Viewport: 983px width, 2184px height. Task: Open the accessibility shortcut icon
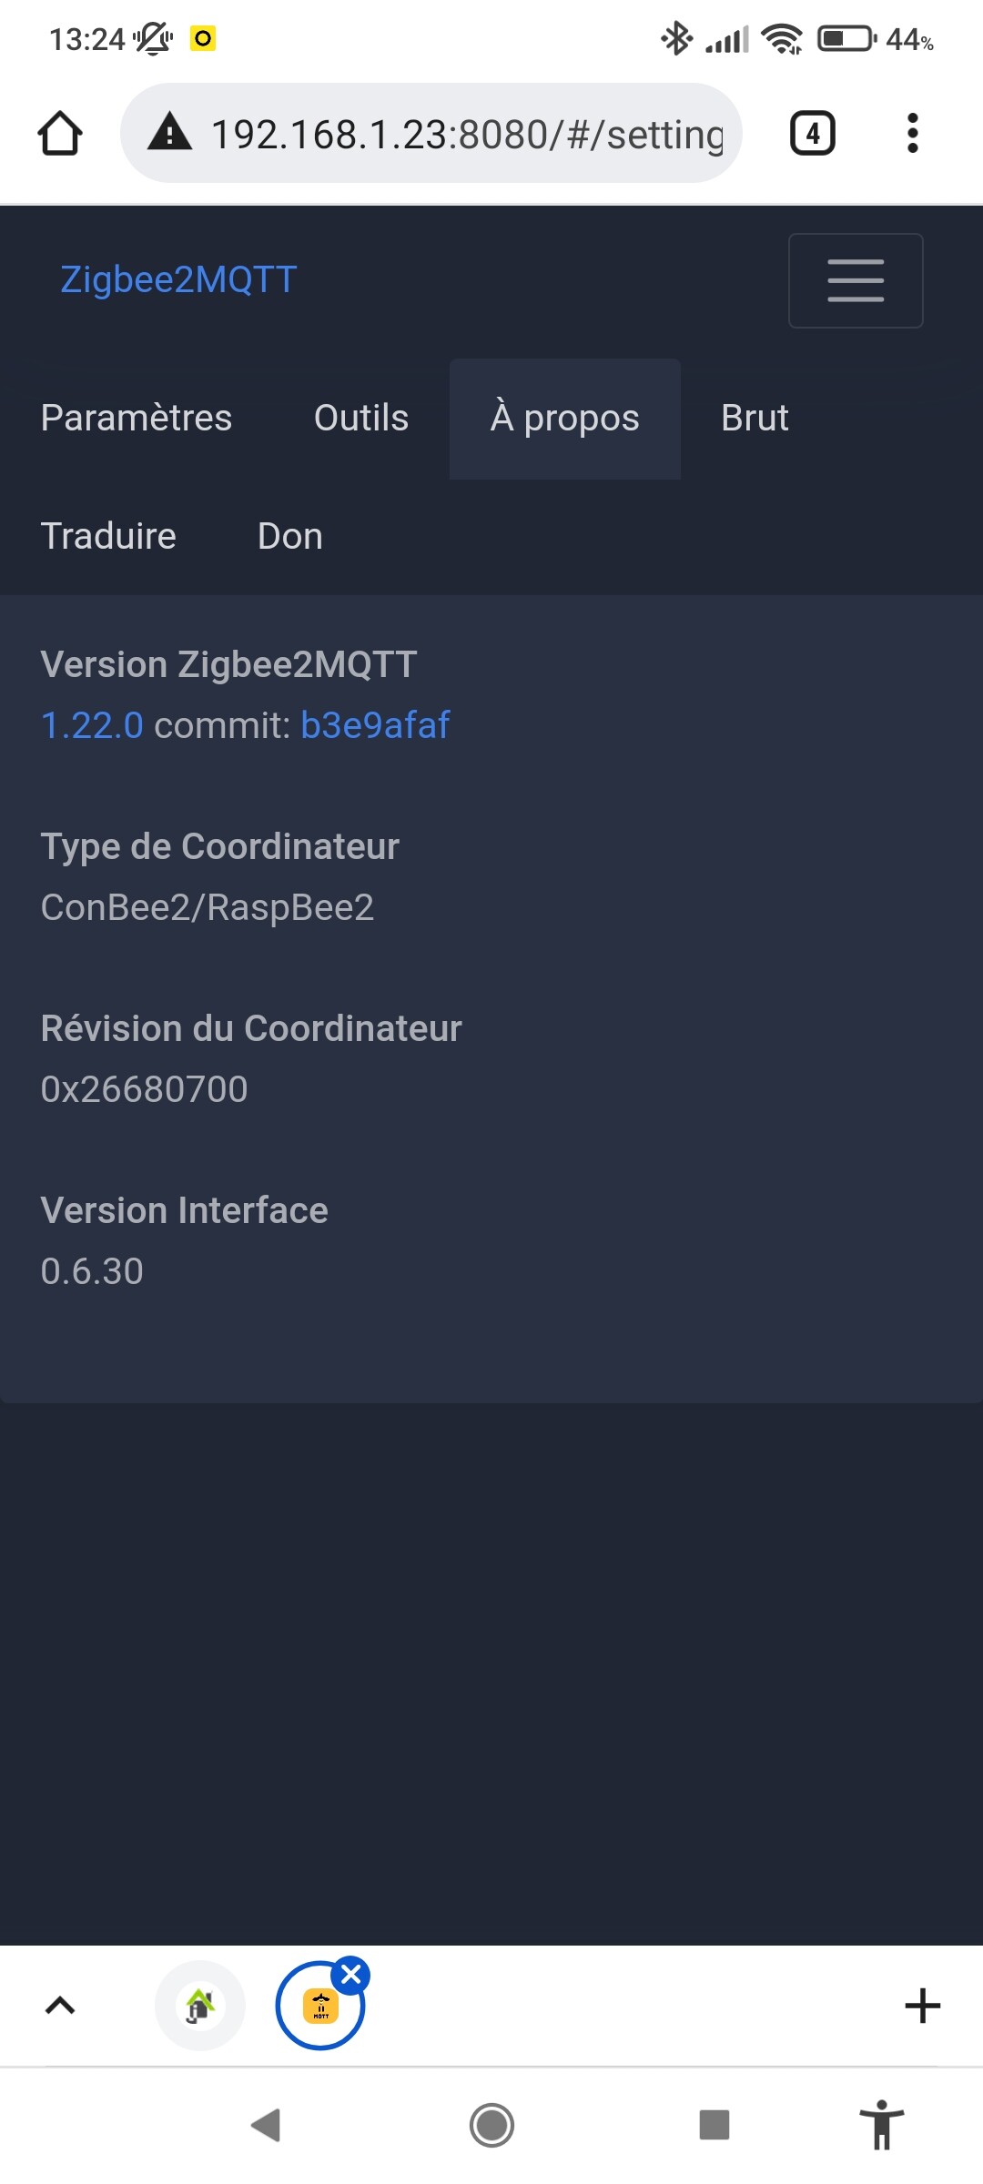click(881, 2125)
